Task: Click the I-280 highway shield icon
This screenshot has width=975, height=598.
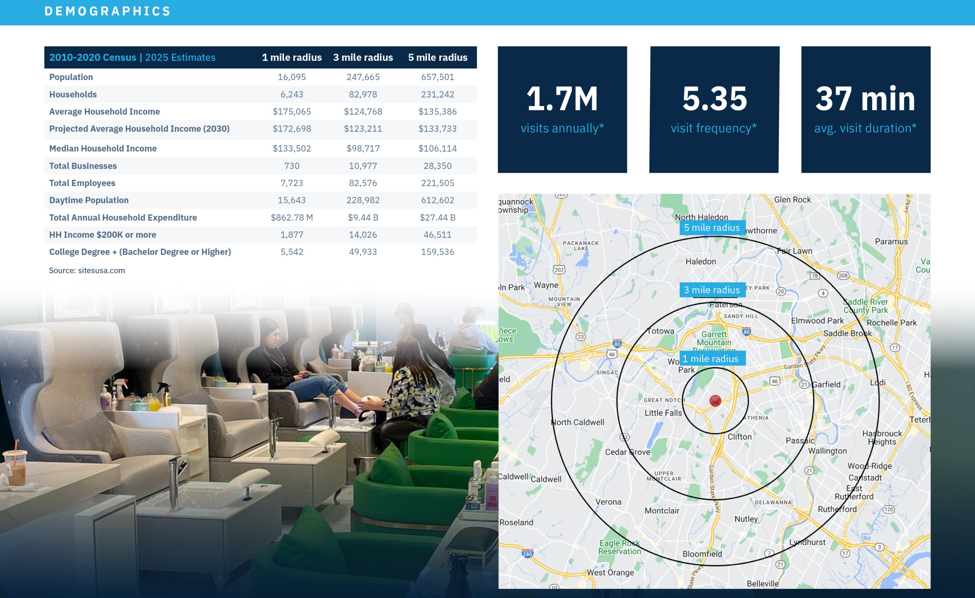Action: coord(527,554)
